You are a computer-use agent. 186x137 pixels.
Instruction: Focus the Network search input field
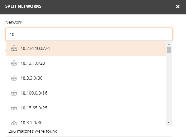click(x=89, y=35)
